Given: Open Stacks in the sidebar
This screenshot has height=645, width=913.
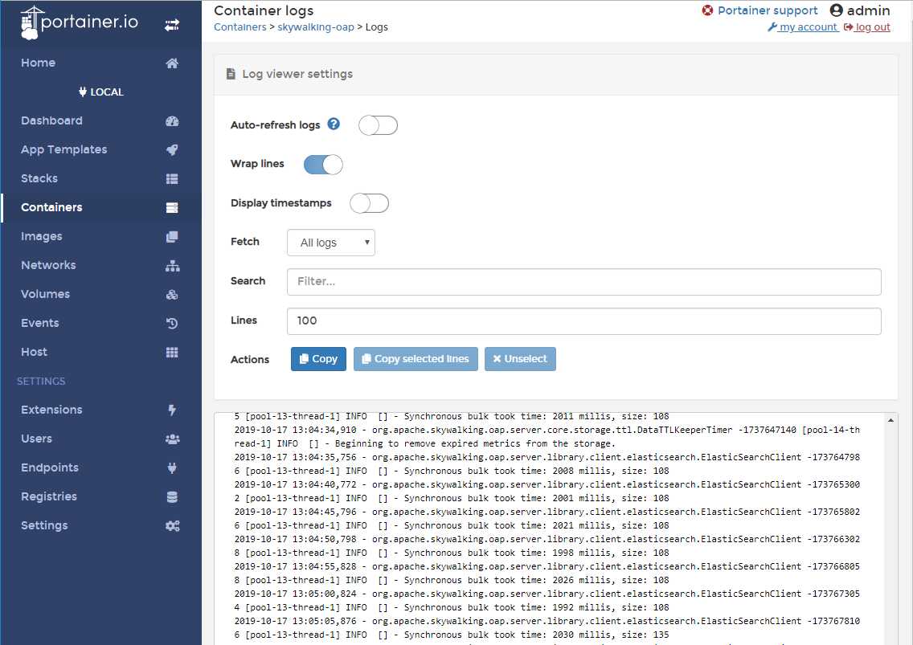Looking at the screenshot, I should point(100,178).
